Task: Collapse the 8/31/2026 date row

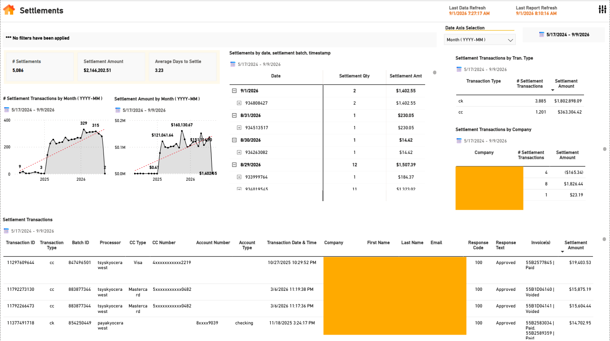Action: click(234, 115)
